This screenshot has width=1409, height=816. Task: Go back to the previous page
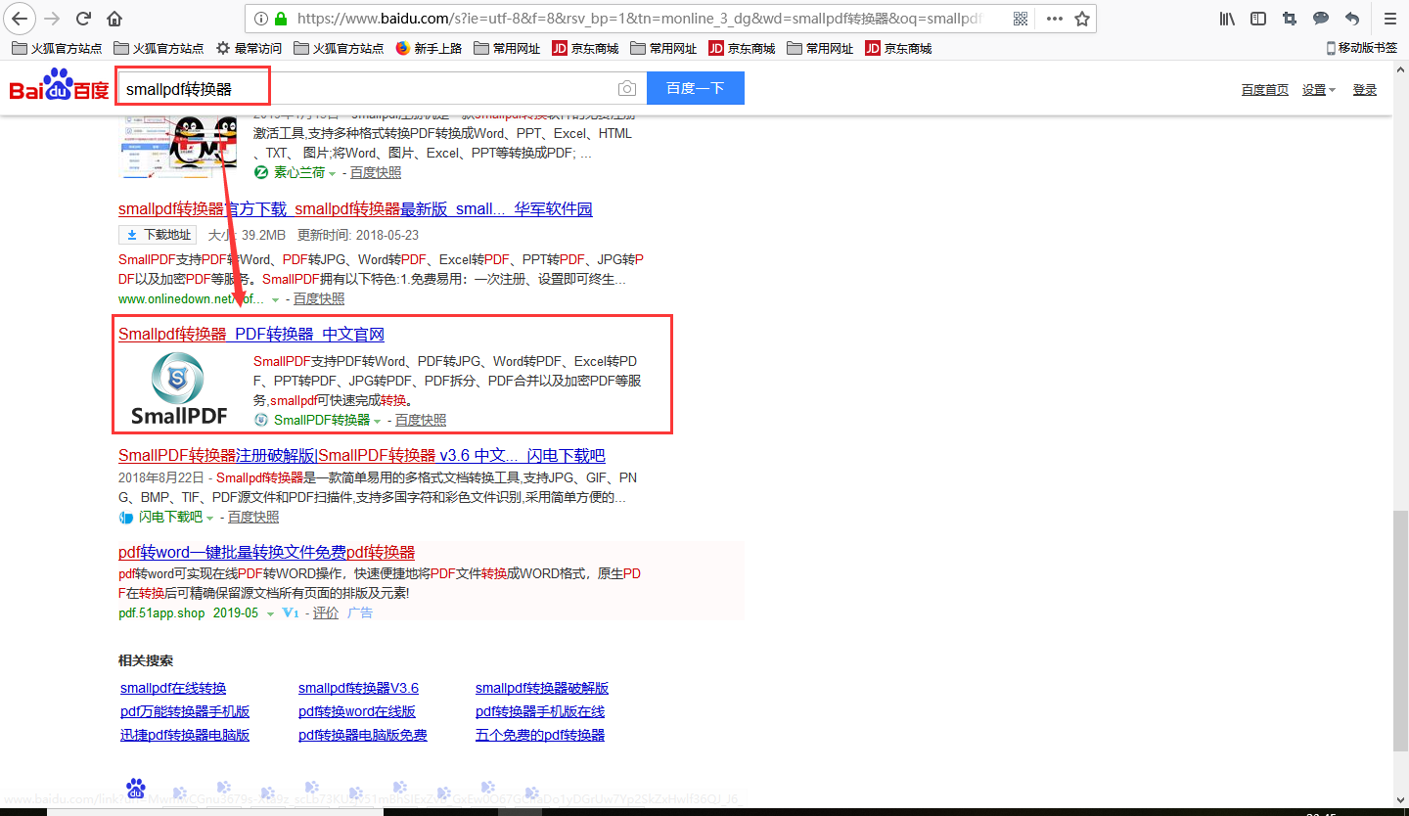point(22,19)
